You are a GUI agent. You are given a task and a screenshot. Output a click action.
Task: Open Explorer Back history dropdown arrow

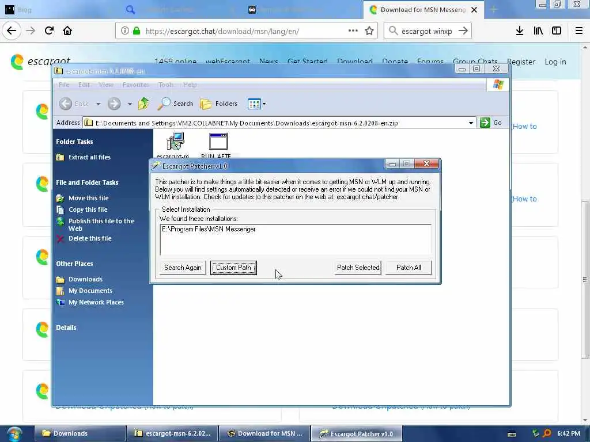point(98,104)
